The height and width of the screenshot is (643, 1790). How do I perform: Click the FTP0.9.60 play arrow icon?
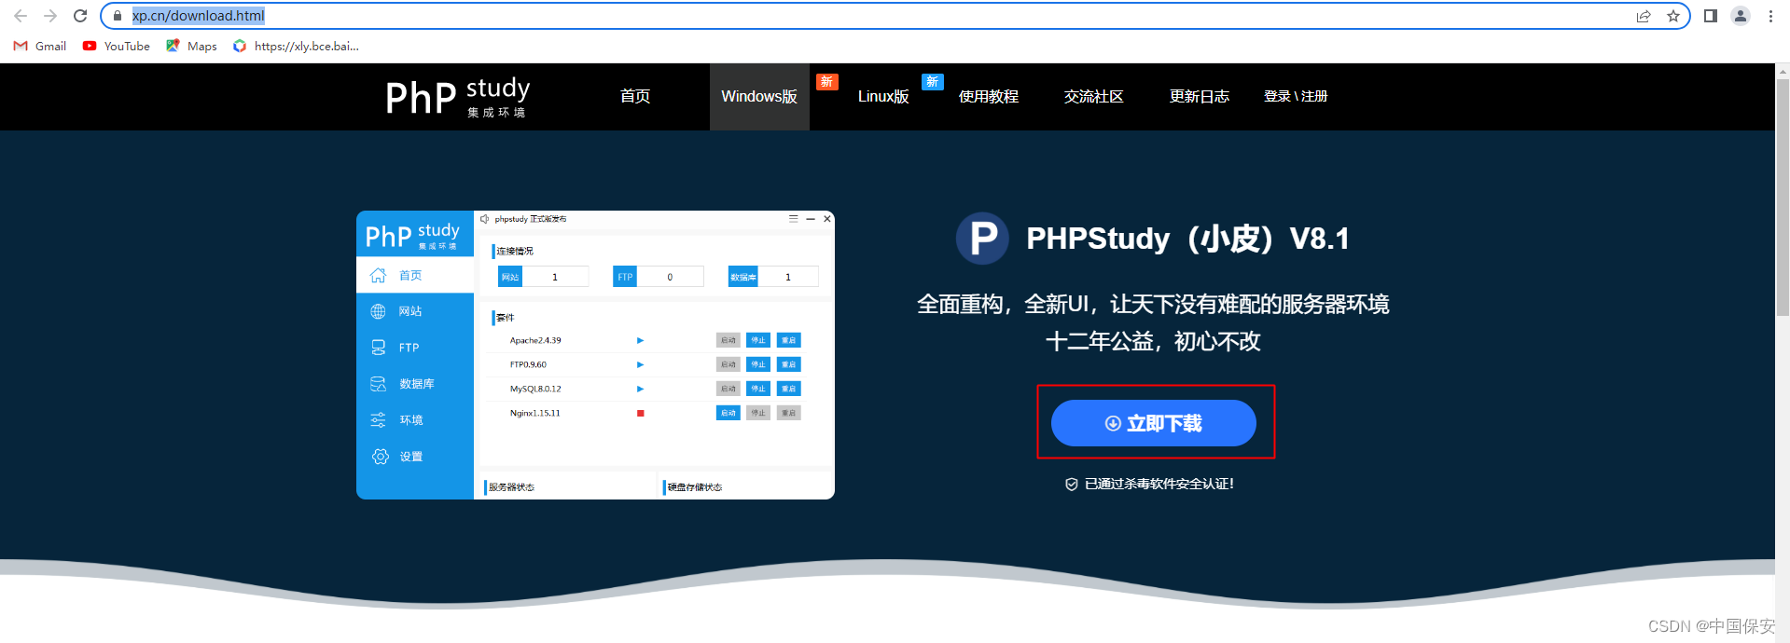click(640, 364)
